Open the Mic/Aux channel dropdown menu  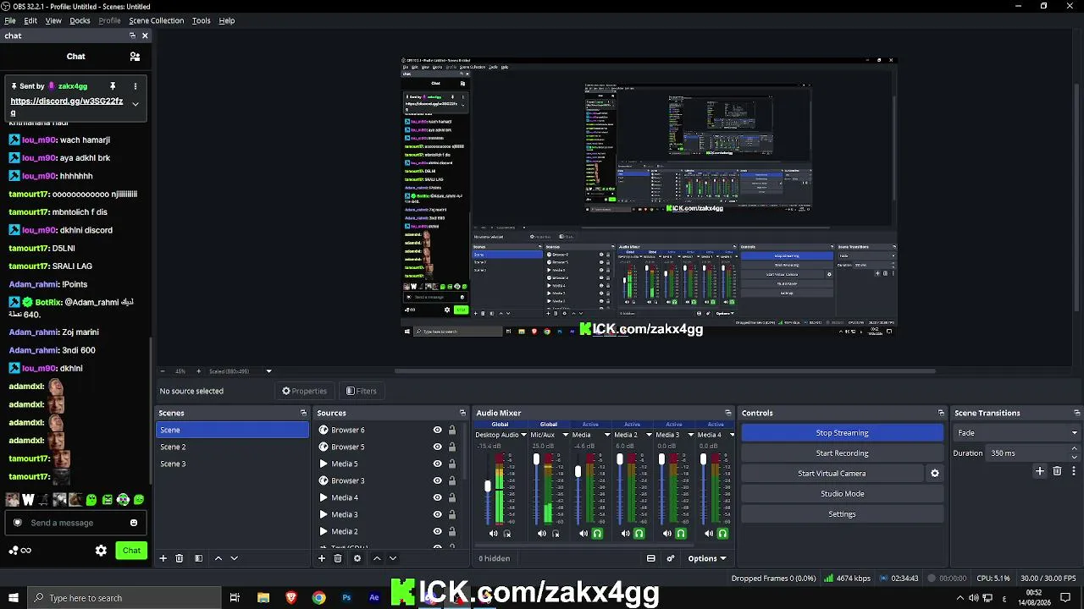click(x=565, y=435)
